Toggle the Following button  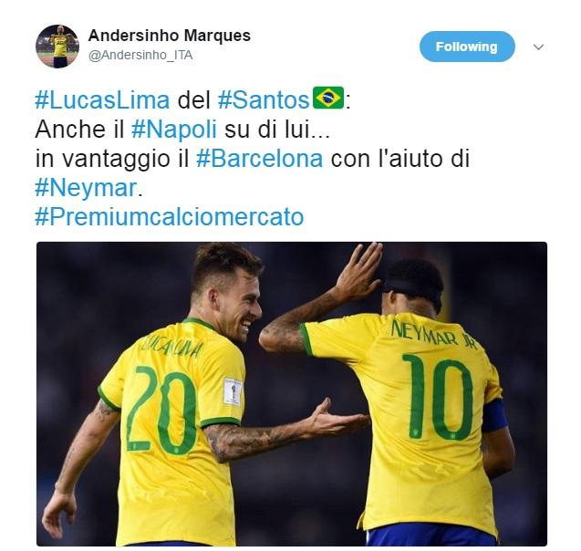467,47
